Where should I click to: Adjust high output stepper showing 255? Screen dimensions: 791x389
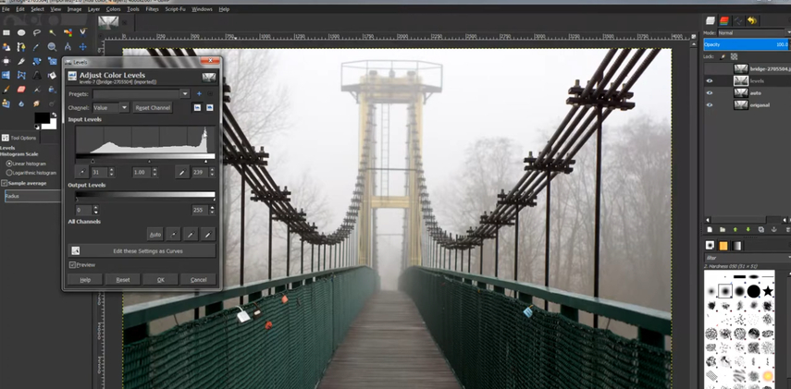click(x=212, y=210)
